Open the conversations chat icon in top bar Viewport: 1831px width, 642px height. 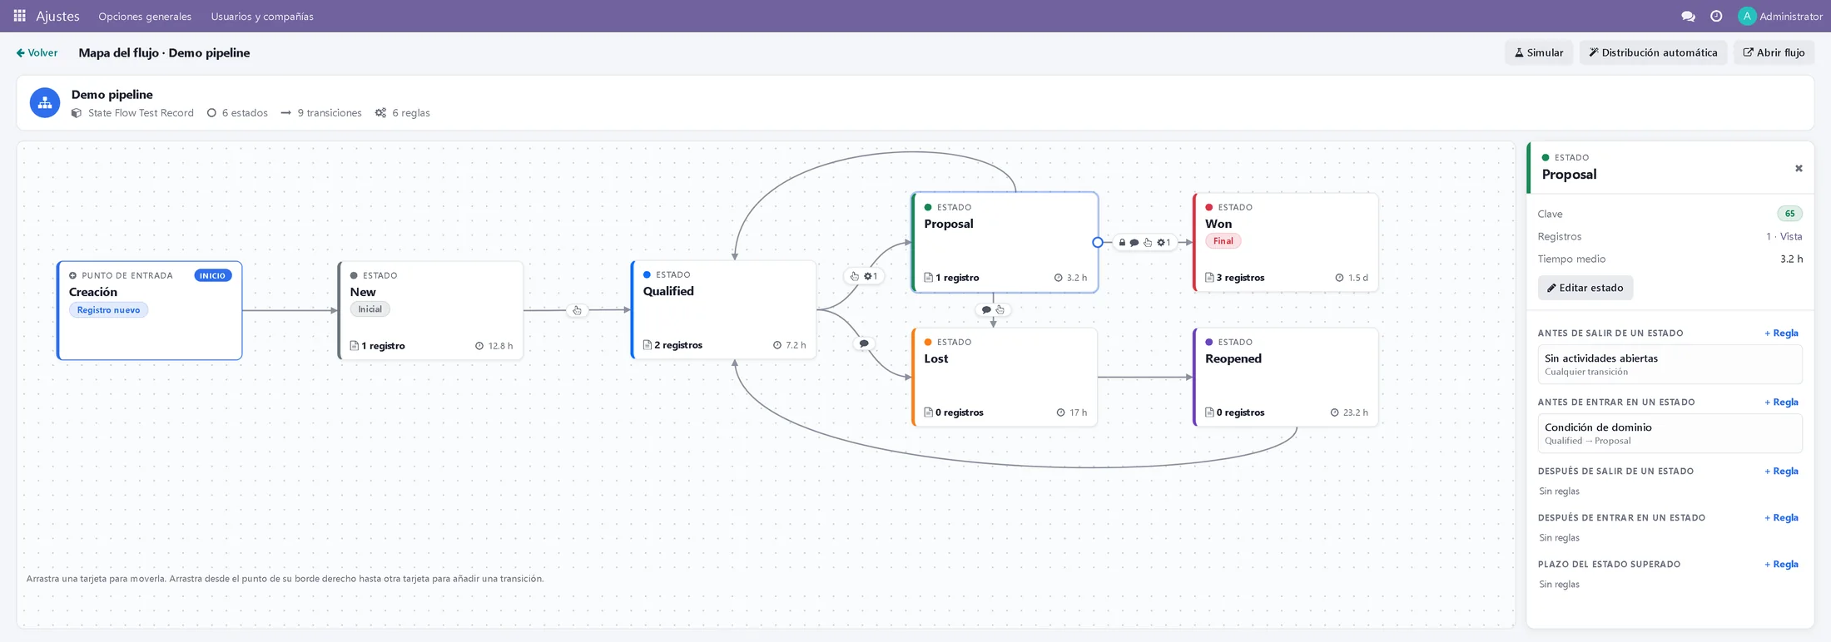click(x=1688, y=16)
